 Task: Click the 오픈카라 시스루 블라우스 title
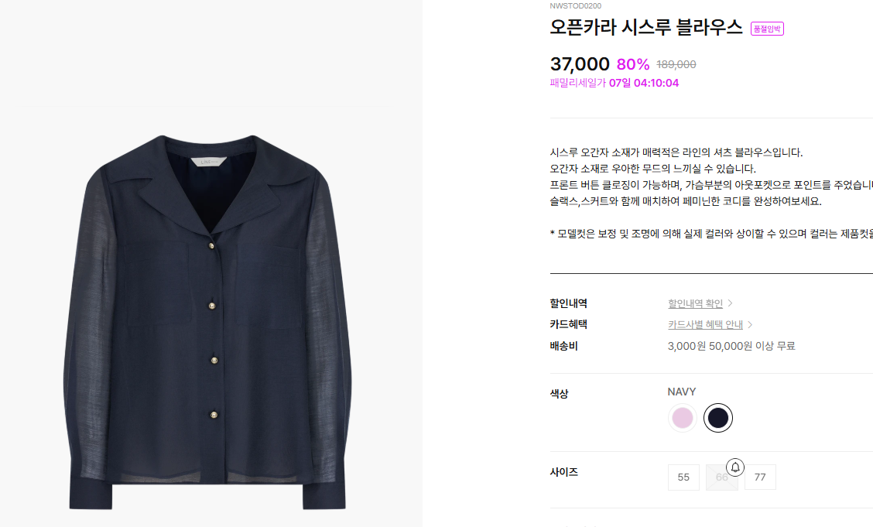coord(645,27)
